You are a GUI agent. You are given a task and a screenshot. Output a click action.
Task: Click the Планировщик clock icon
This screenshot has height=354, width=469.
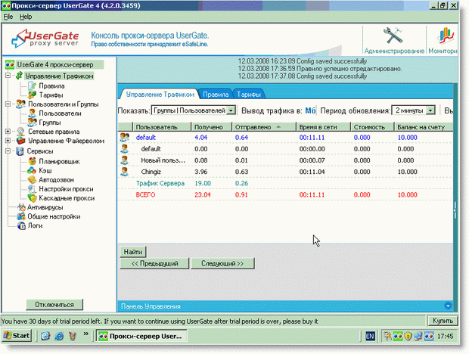(32, 161)
